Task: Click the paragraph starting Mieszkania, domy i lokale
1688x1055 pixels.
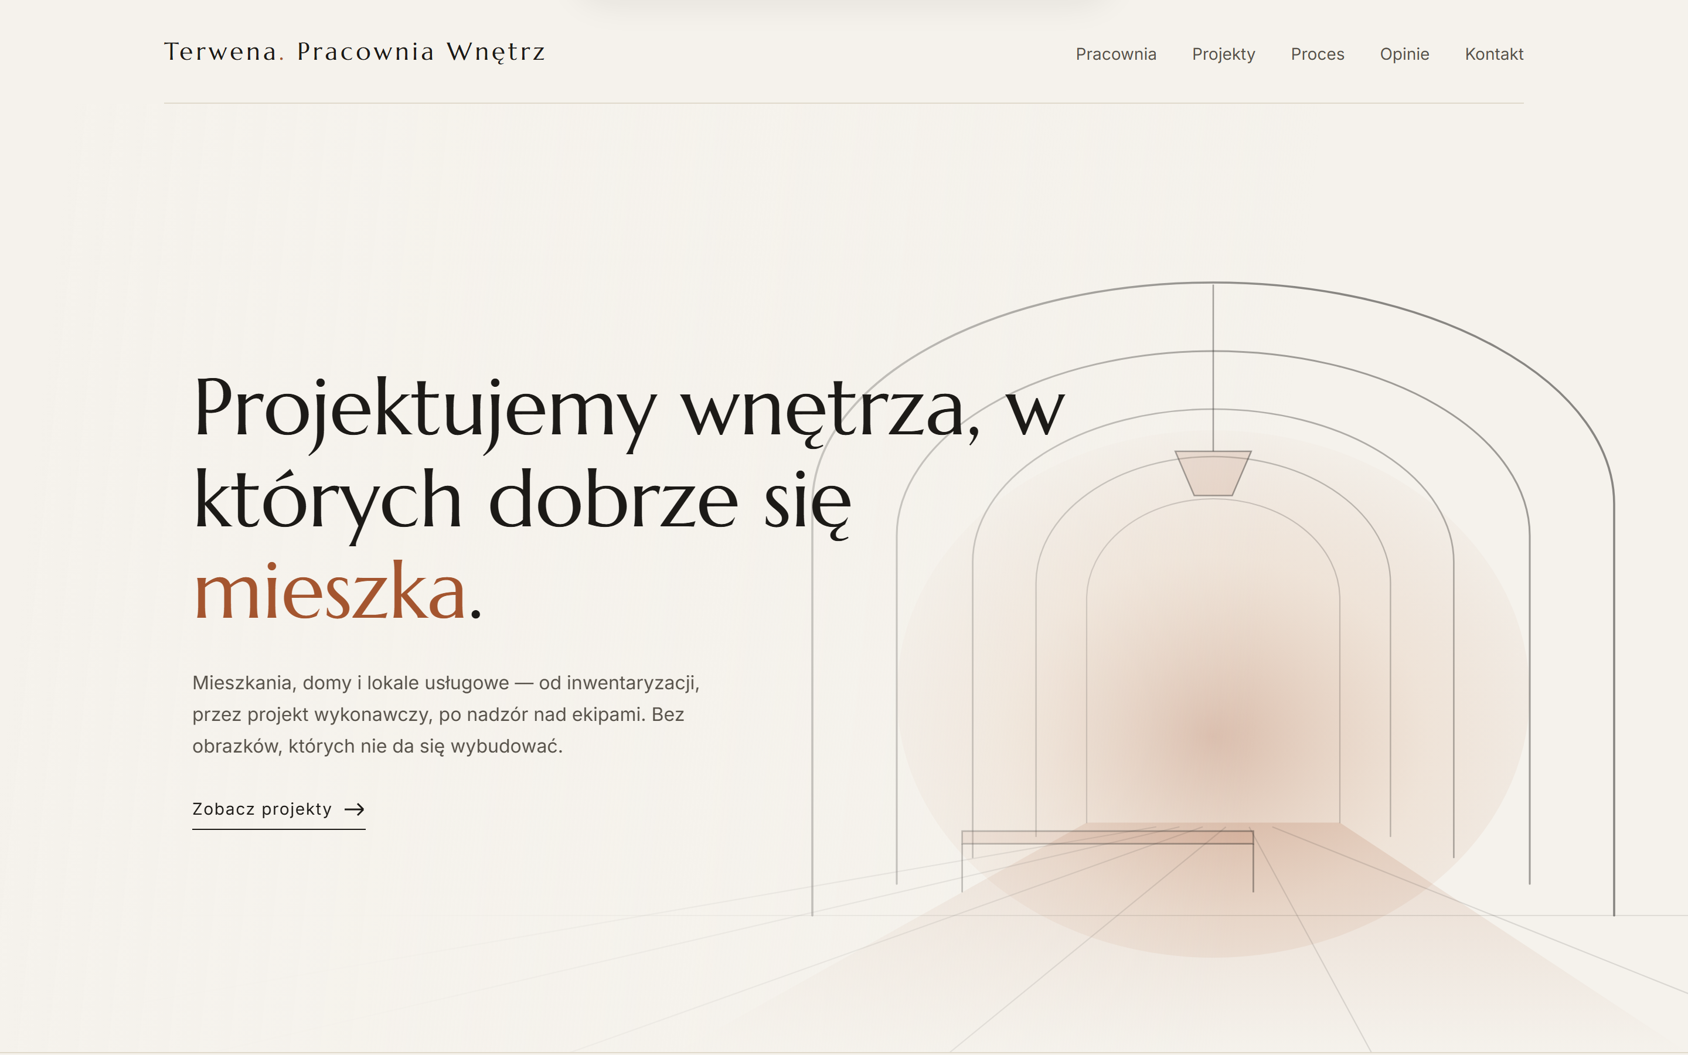Action: (445, 714)
